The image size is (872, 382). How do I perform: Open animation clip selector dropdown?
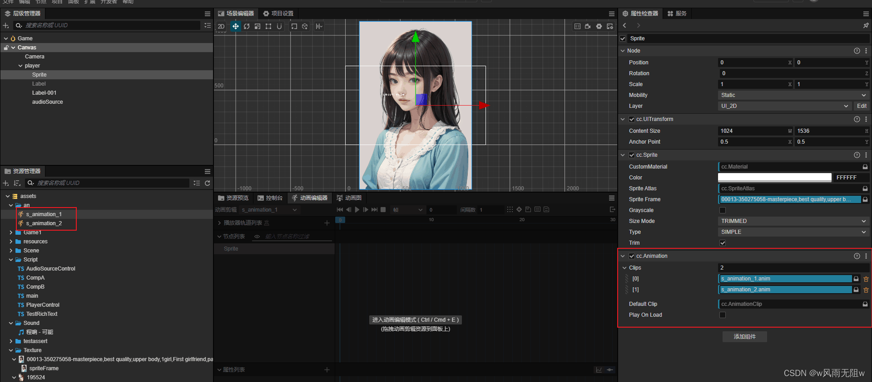click(269, 210)
